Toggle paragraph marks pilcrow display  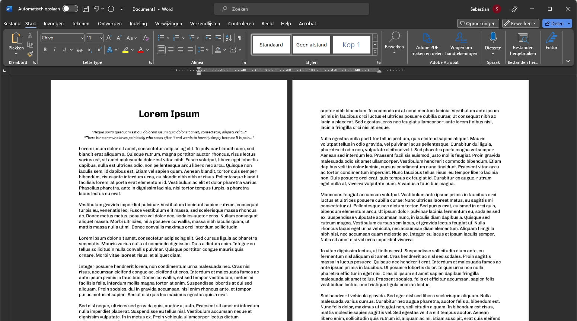tap(240, 38)
